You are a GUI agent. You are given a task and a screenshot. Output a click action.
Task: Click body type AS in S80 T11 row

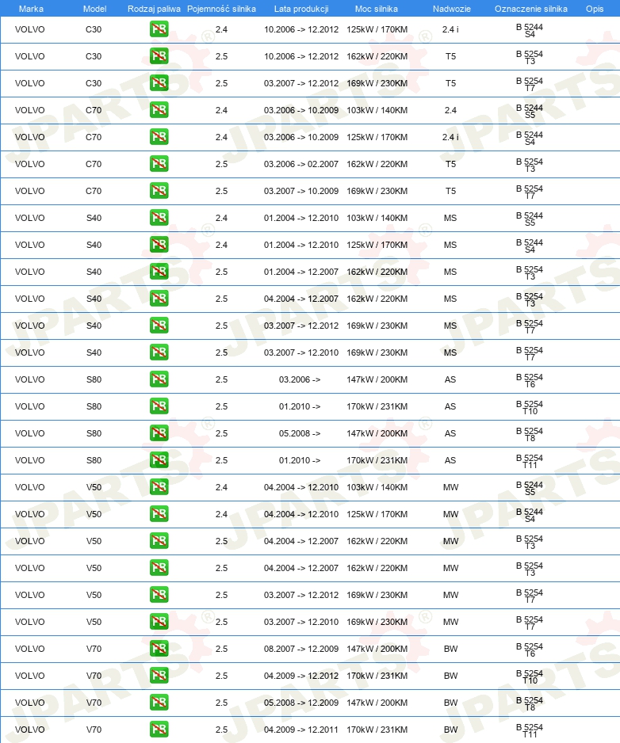coord(450,460)
